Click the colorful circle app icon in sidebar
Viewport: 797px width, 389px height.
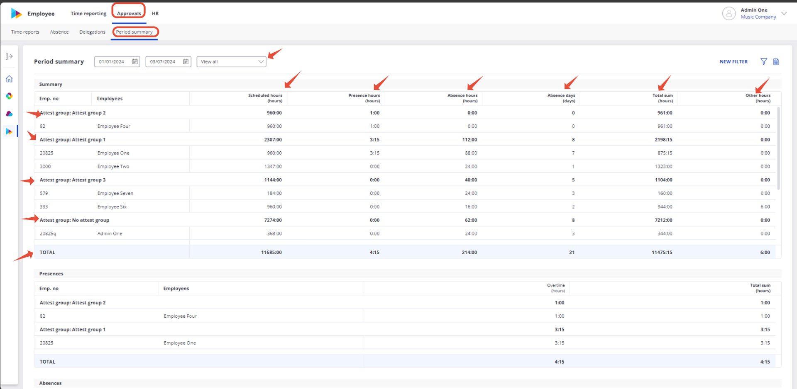pos(9,96)
